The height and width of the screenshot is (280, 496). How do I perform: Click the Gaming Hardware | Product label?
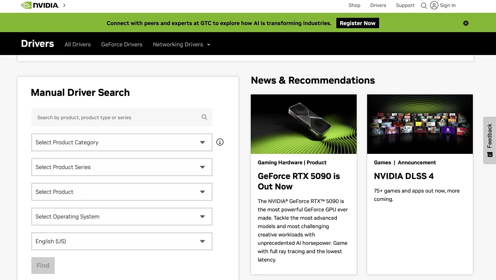click(292, 163)
